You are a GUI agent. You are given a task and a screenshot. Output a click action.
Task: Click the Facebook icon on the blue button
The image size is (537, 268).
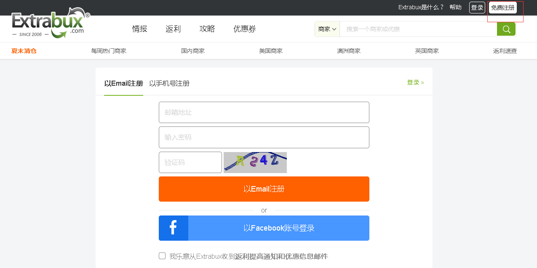[173, 228]
